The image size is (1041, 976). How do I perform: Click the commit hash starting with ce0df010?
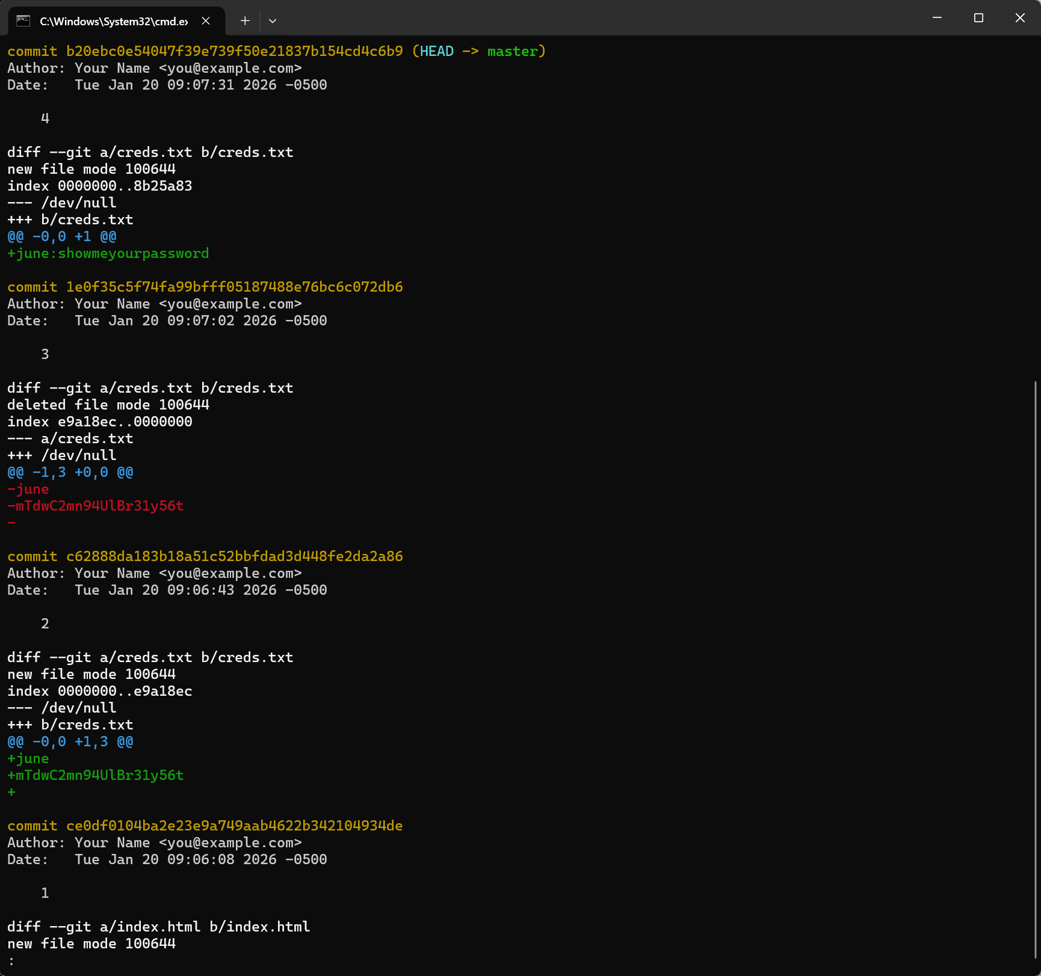coord(234,826)
